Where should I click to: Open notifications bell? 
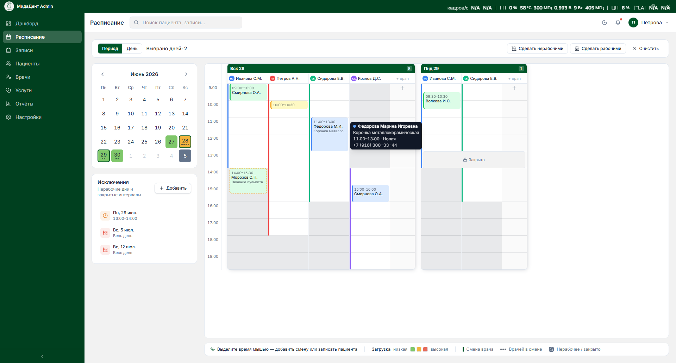coord(618,23)
